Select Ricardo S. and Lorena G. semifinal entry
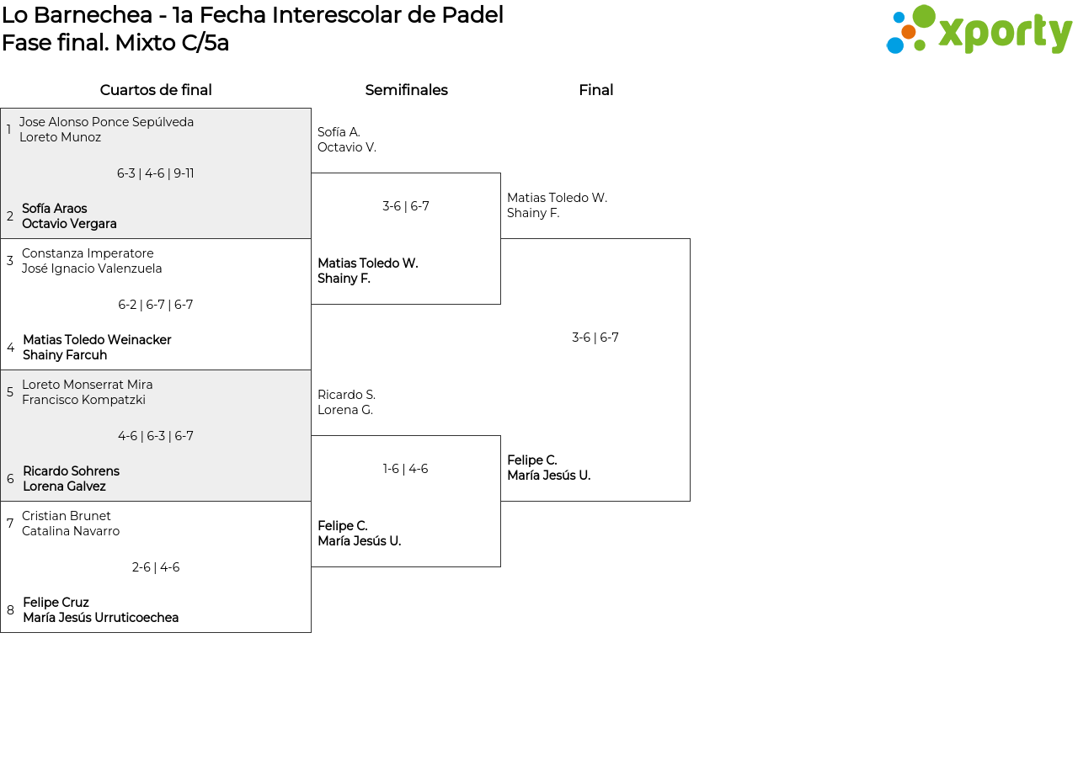This screenshot has width=1078, height=771. [346, 402]
